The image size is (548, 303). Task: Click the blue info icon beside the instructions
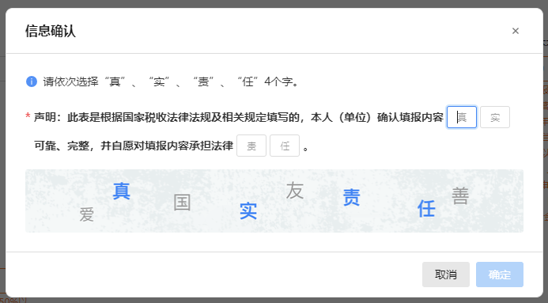[x=32, y=81]
